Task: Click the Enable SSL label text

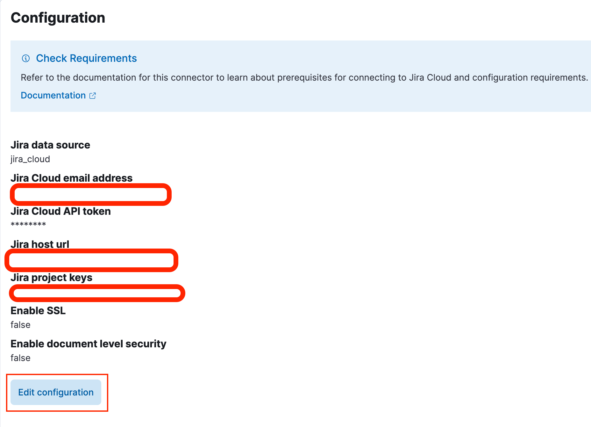Action: pyautogui.click(x=38, y=311)
